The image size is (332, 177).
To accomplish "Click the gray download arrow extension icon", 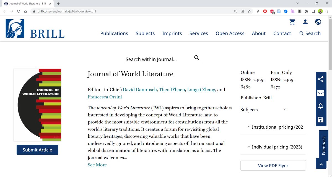I will [300, 11].
